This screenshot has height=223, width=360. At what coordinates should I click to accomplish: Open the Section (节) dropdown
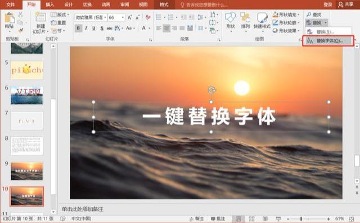point(58,30)
